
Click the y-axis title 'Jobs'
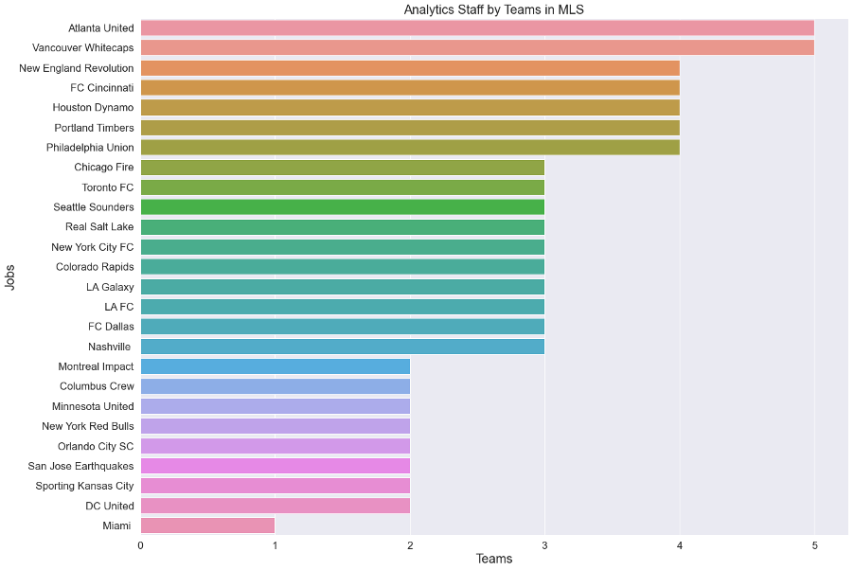coord(9,276)
